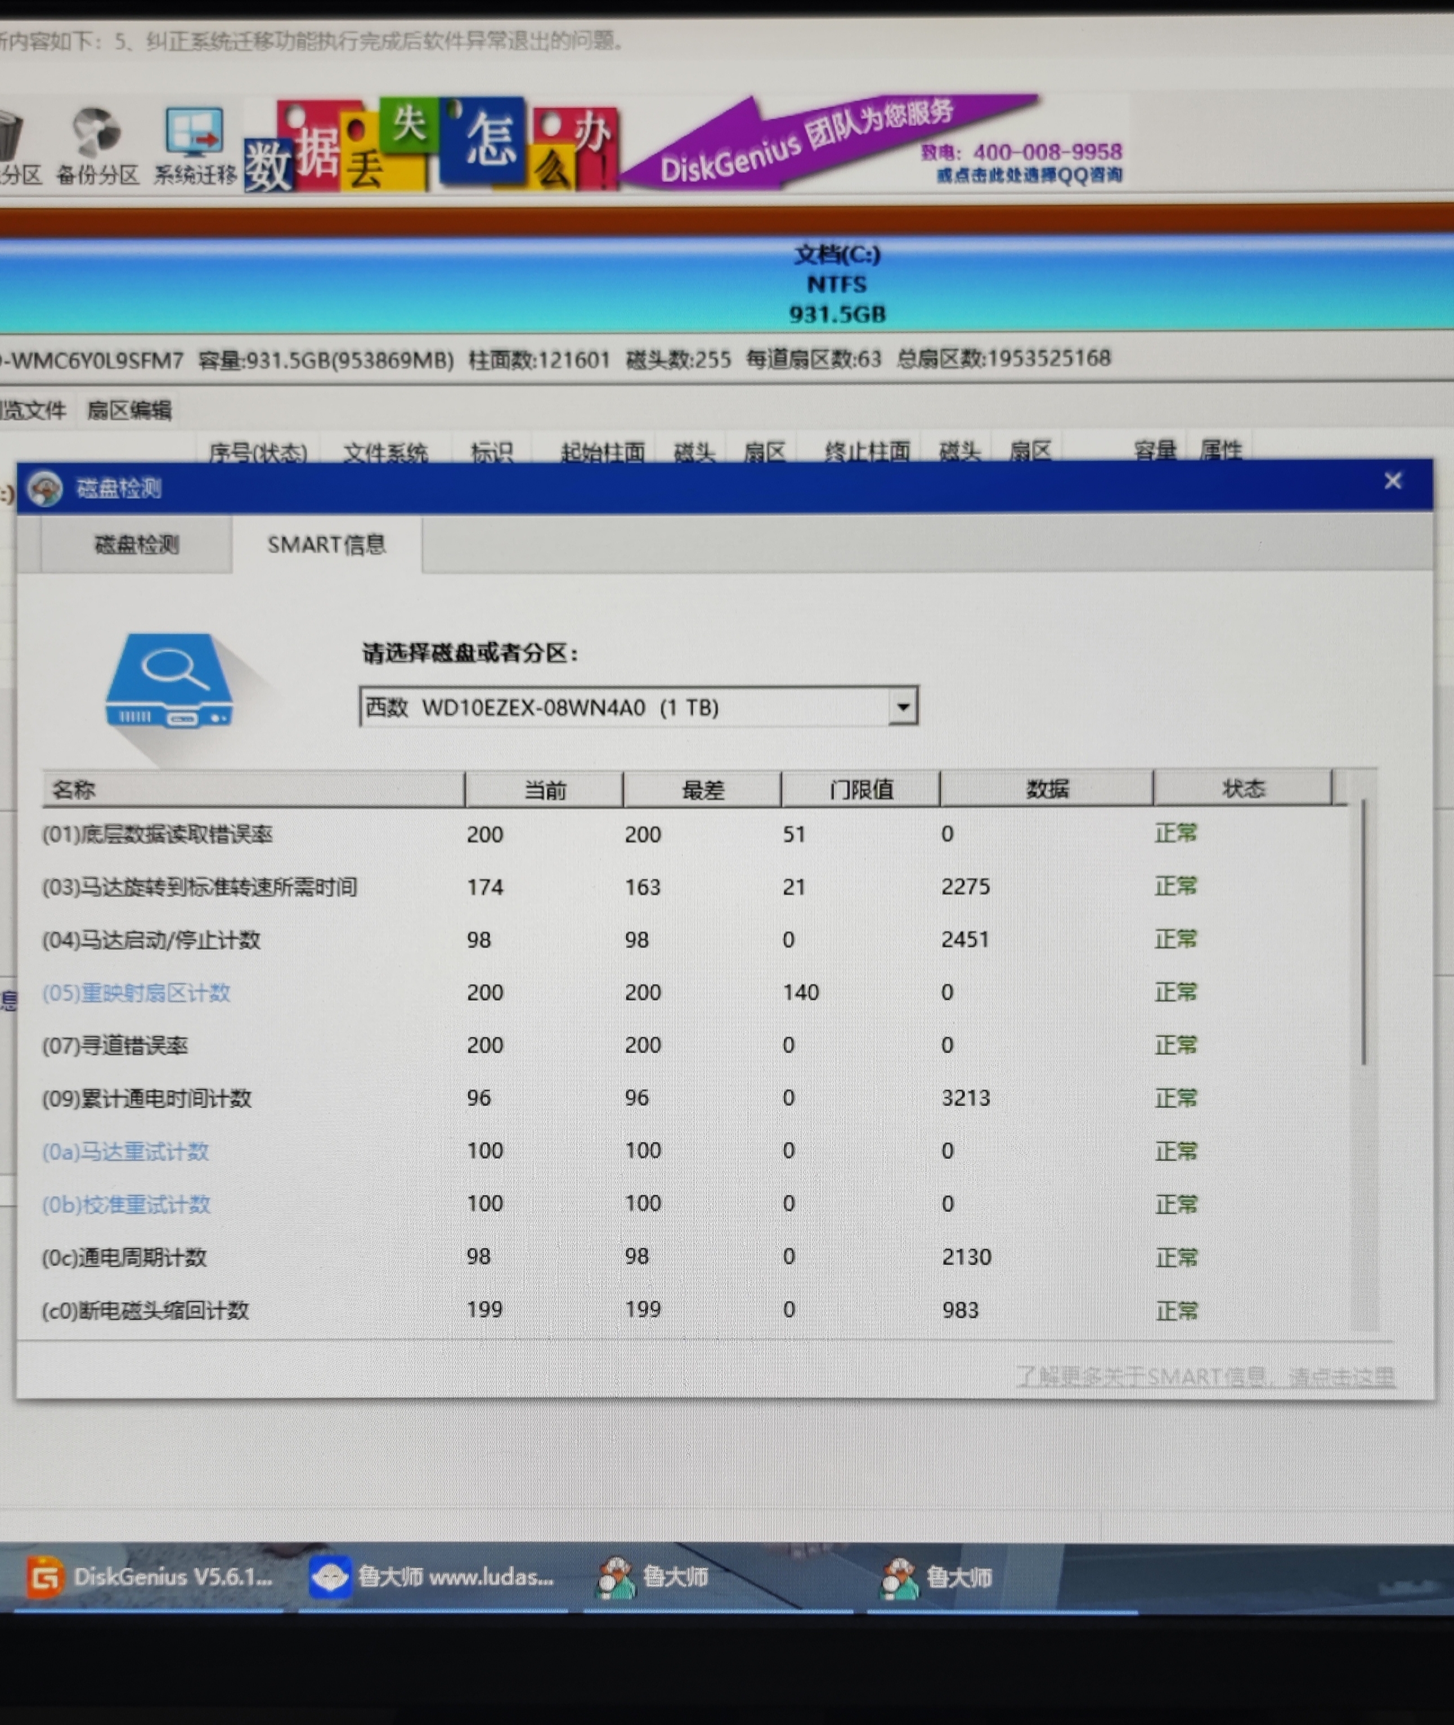Click the WD10EZEX-08WN4A0 disk combo box
Viewport: 1454px width, 1725px height.
point(638,707)
